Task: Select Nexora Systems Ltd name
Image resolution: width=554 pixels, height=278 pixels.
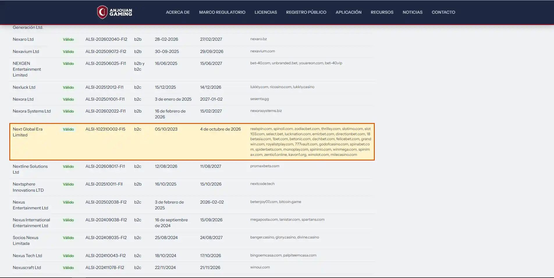Action: pyautogui.click(x=32, y=111)
